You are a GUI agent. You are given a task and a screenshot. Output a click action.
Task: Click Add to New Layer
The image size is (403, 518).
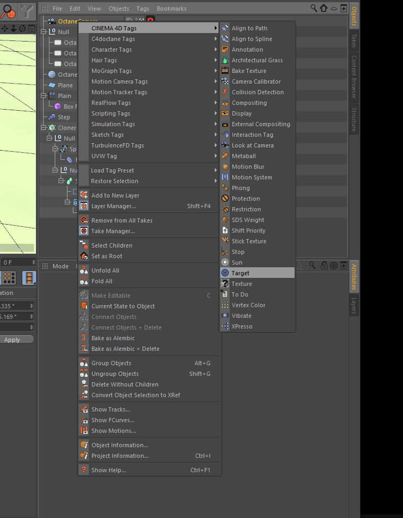pos(149,195)
